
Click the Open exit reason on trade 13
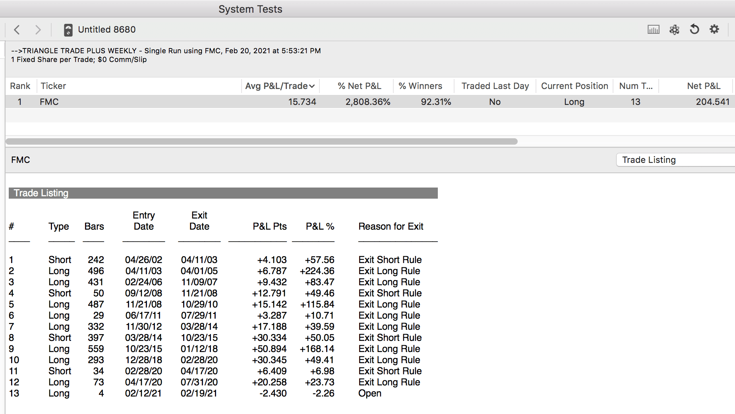[370, 393]
